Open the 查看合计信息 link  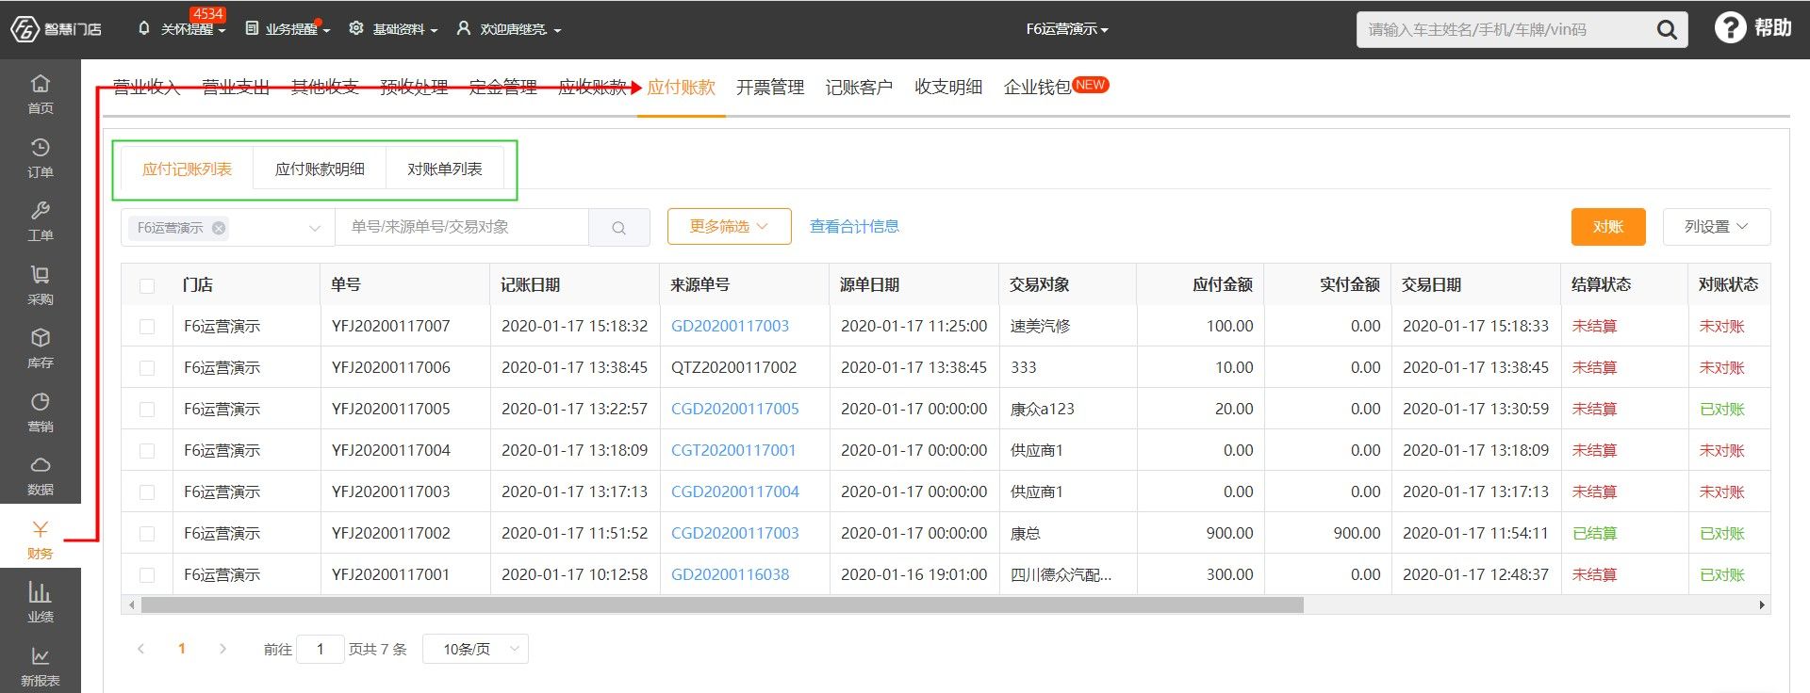coord(854,227)
